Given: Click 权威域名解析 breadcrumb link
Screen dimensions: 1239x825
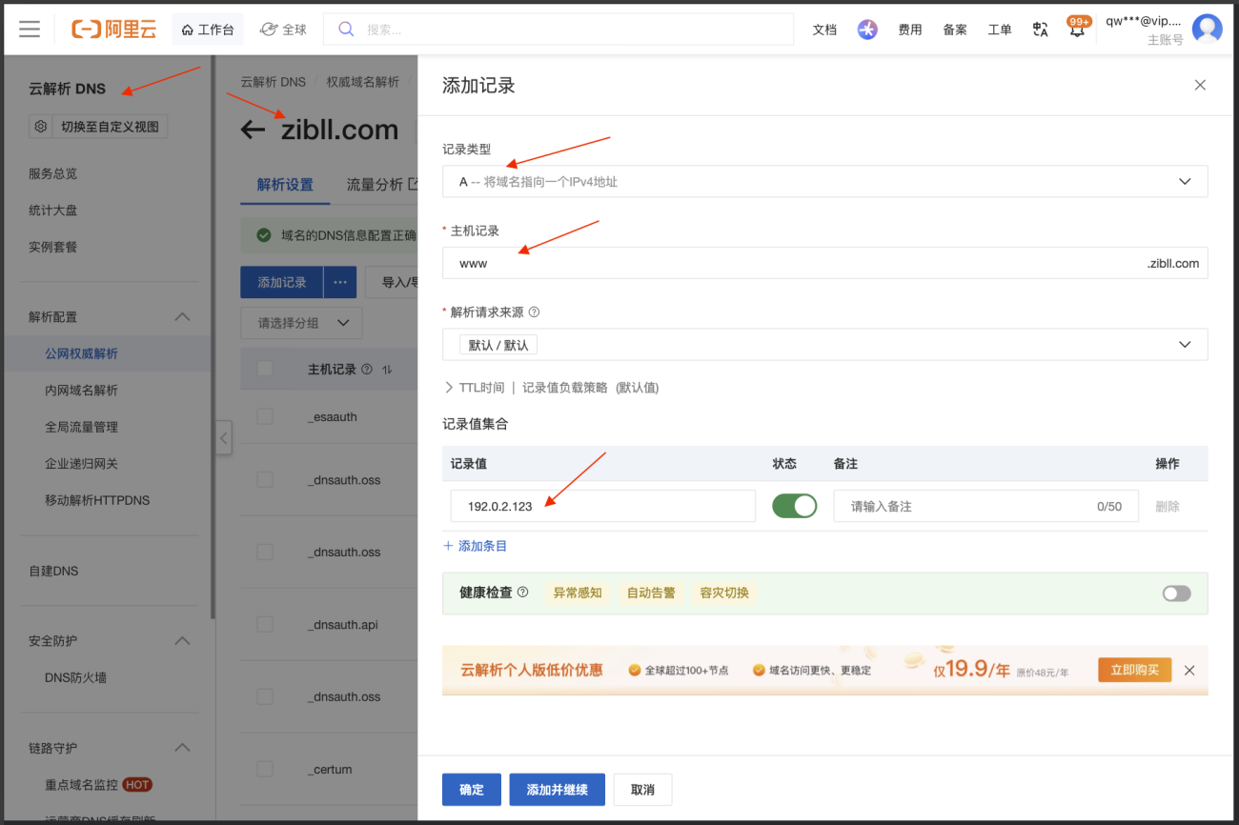Looking at the screenshot, I should [363, 82].
